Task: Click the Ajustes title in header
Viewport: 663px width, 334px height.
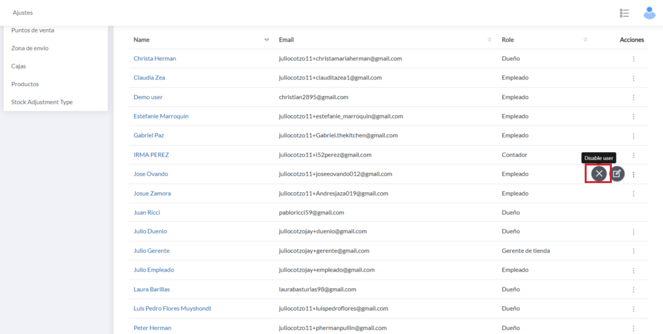Action: (x=23, y=13)
